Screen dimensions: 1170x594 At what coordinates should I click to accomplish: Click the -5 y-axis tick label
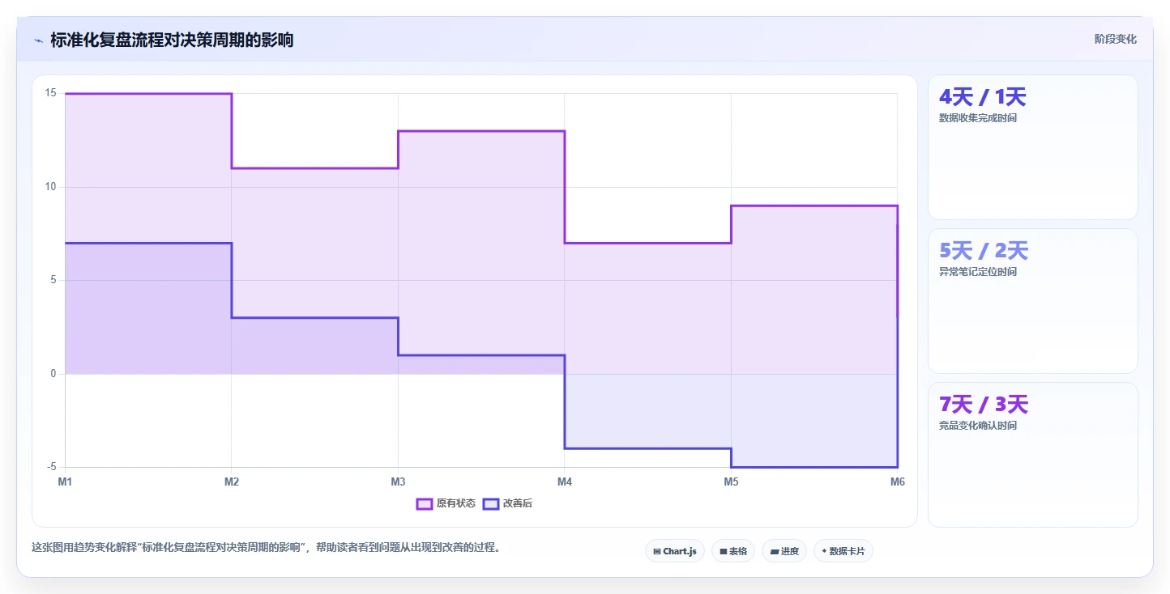point(51,467)
